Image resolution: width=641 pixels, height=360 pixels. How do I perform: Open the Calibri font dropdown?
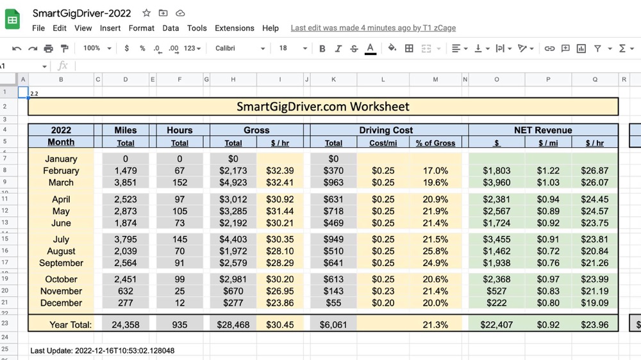pos(240,48)
